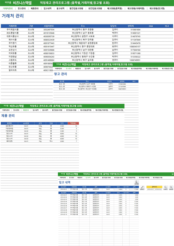The image size is (174, 246).
Task: Open 제품관리 tab in 창고 관리 window
Action: pos(78,69)
